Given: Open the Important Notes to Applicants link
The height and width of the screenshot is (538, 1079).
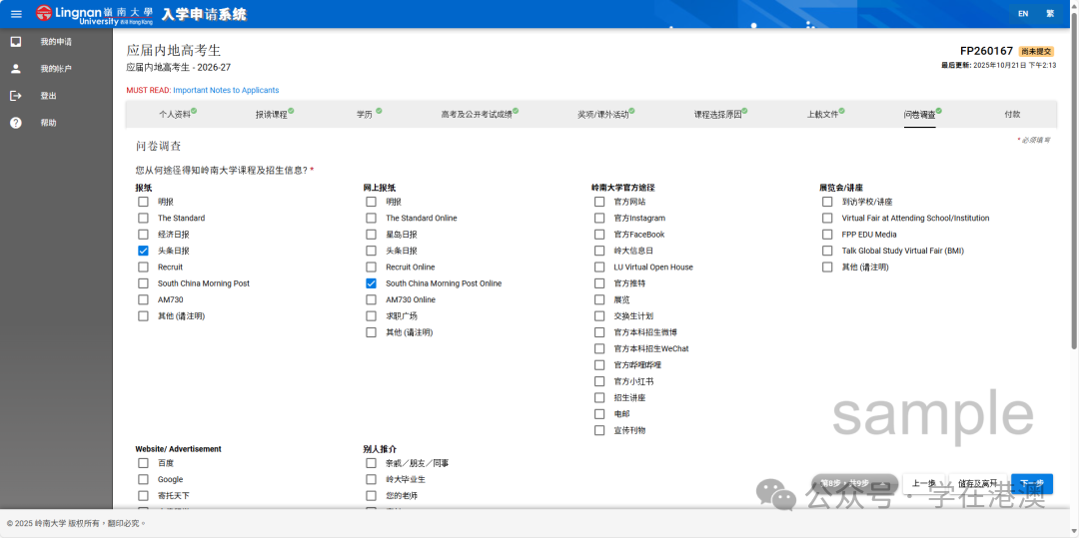Looking at the screenshot, I should (226, 90).
